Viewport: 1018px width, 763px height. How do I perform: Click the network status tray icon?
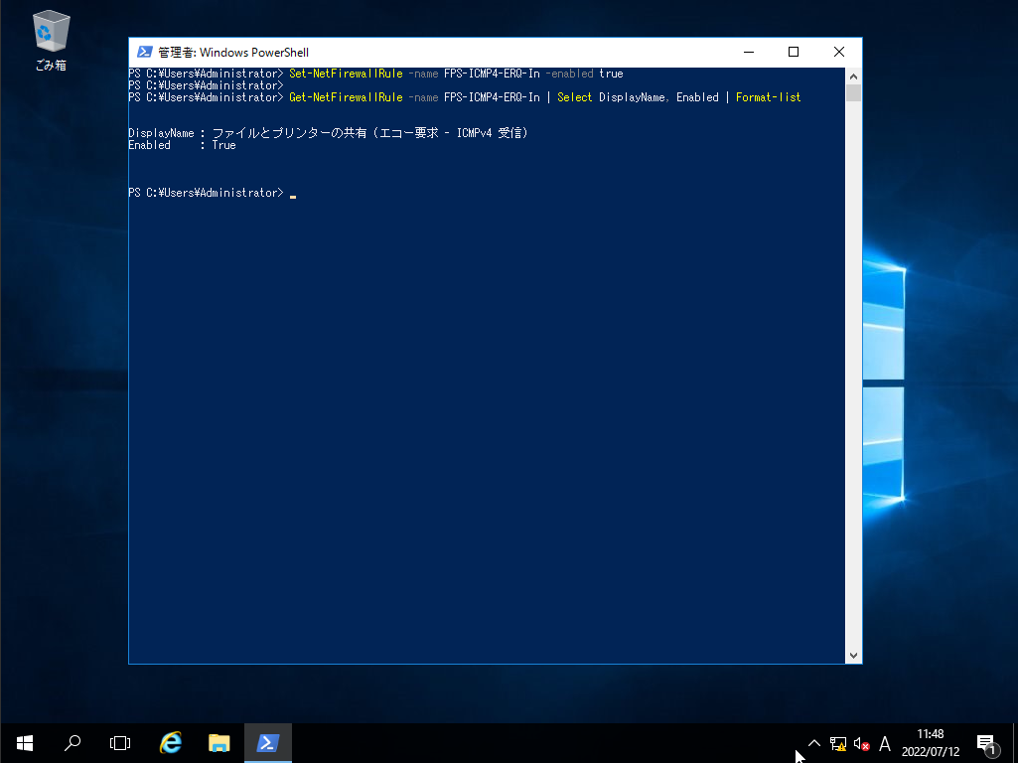pos(838,743)
